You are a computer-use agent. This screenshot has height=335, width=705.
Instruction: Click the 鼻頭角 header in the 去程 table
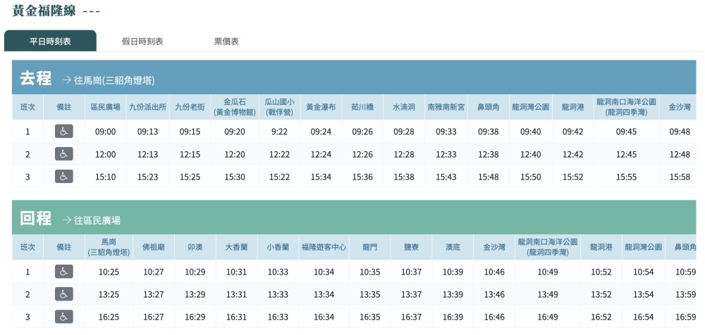(x=489, y=107)
